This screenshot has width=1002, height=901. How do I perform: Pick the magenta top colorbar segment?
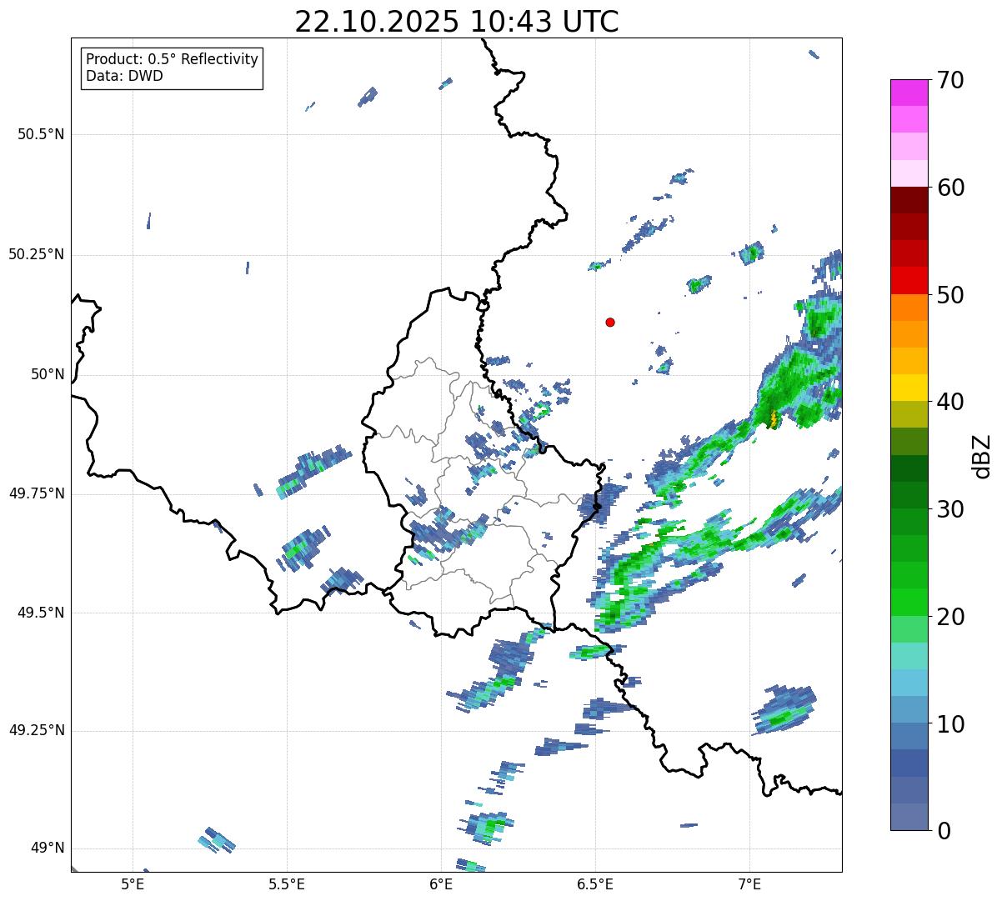[x=909, y=93]
